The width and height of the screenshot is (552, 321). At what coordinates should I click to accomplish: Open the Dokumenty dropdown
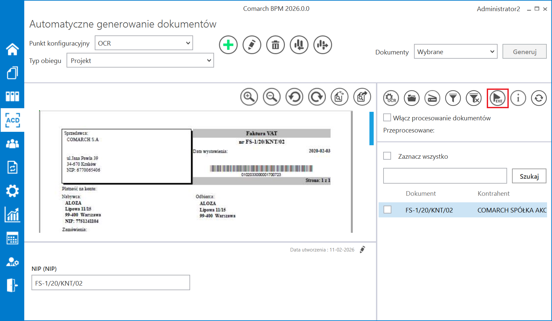pyautogui.click(x=455, y=52)
